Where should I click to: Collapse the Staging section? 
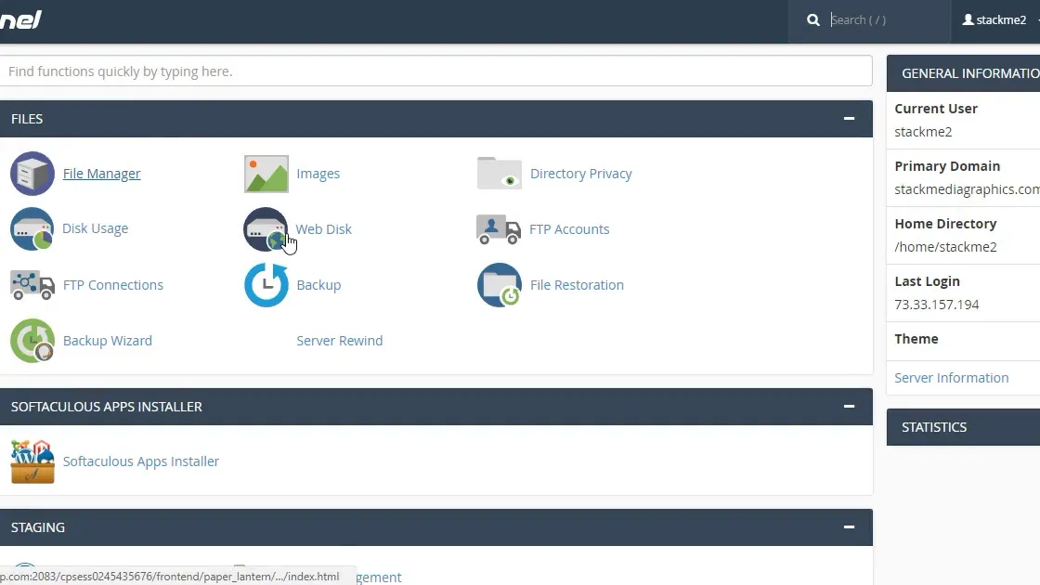(849, 527)
